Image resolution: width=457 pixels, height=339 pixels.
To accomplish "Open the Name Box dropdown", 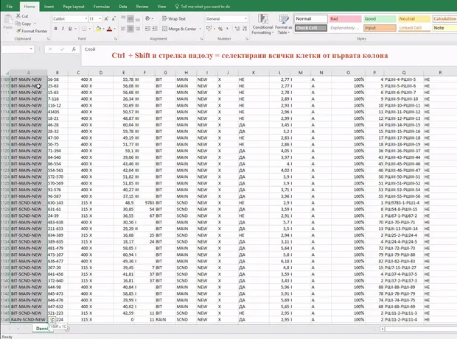I will point(31,49).
